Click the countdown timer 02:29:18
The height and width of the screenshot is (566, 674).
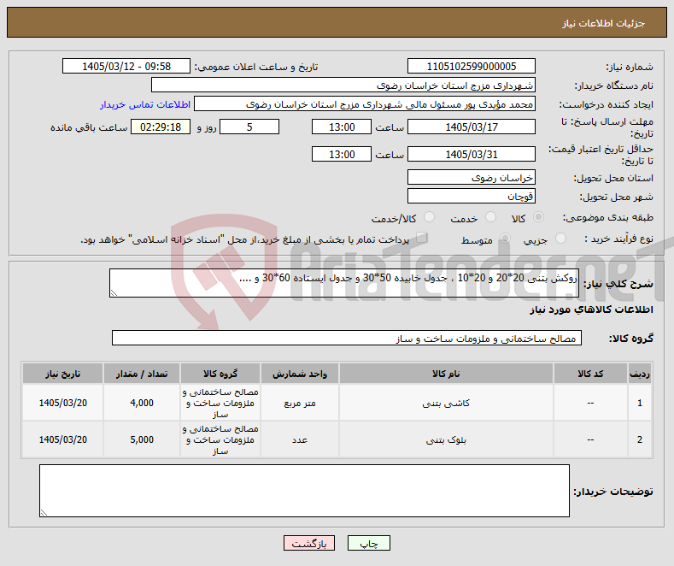tap(161, 127)
